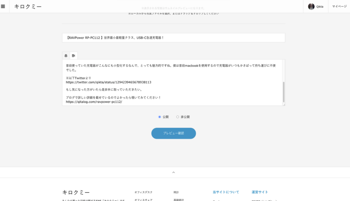Click the キロクミー logo in the header

coord(28,7)
